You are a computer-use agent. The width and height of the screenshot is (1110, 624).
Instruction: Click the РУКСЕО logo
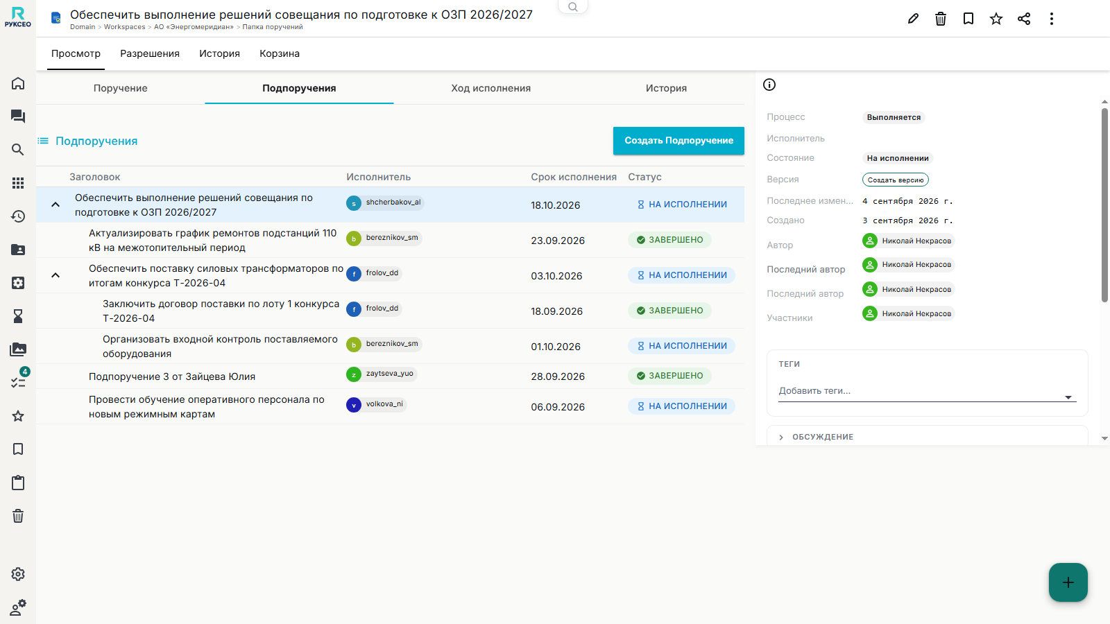[18, 17]
